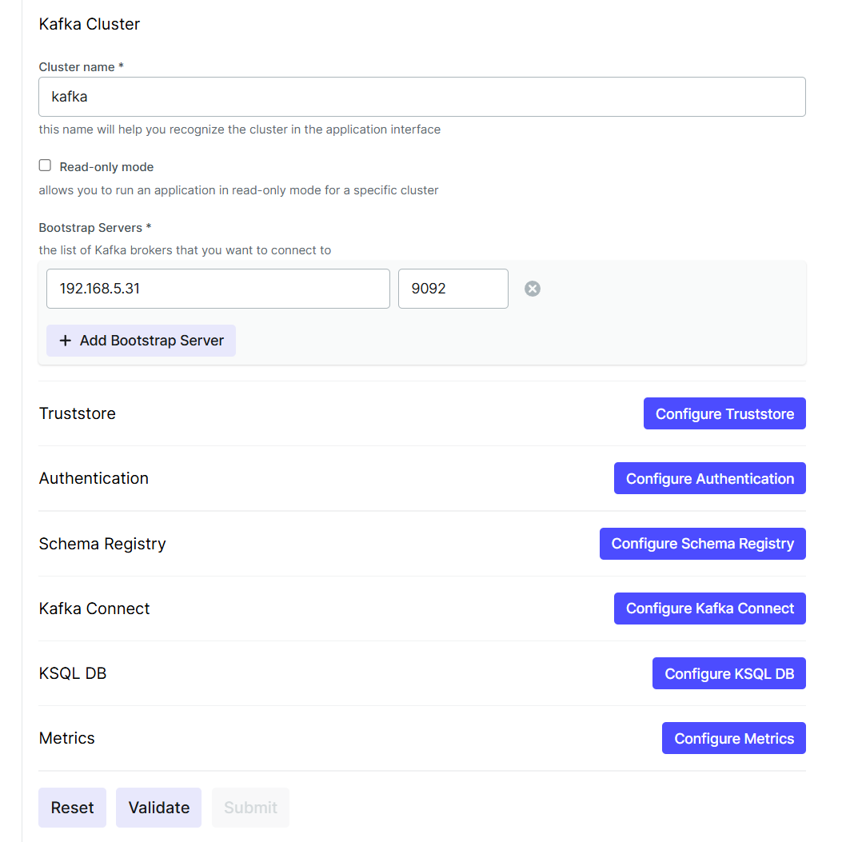Add Bootstrap Server button
Image resolution: width=842 pixels, height=842 pixels.
141,341
